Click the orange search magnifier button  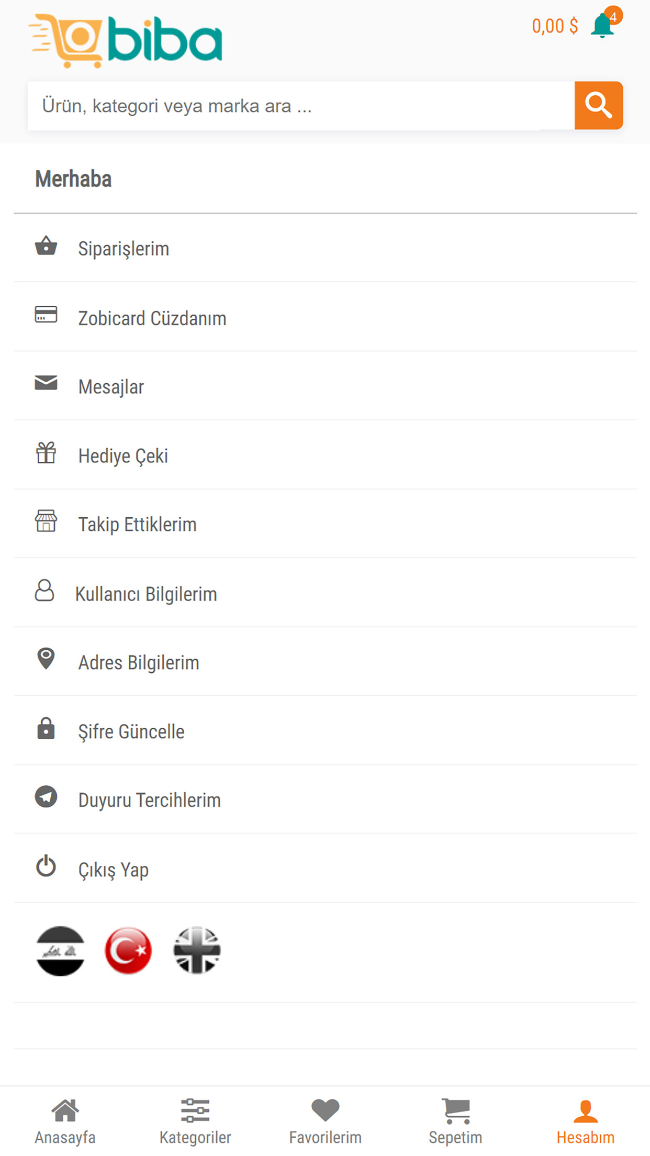point(598,105)
